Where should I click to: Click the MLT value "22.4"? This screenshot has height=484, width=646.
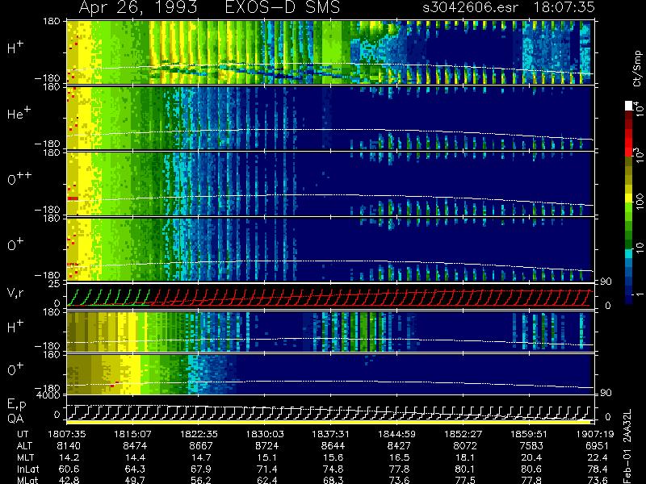tap(598, 457)
